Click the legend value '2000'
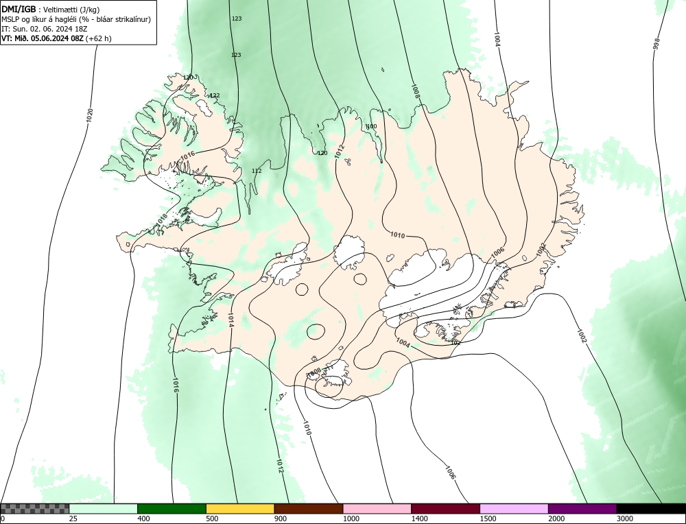The width and height of the screenshot is (686, 524). point(556,519)
